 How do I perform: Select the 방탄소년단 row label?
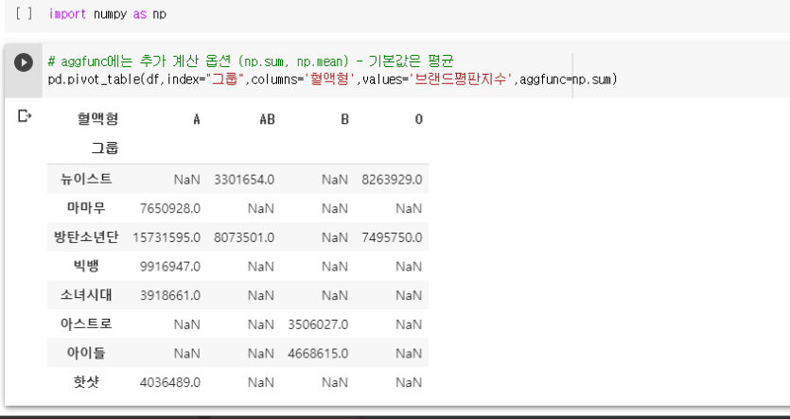(86, 236)
